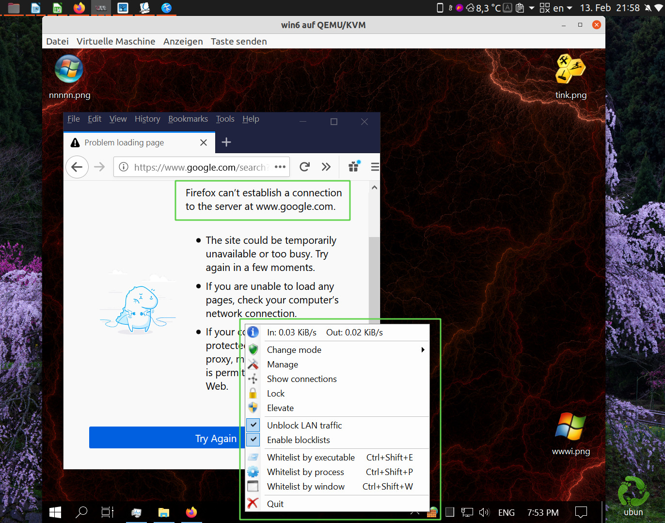The image size is (665, 523).
Task: Click the site information icon in URL bar
Action: [124, 167]
